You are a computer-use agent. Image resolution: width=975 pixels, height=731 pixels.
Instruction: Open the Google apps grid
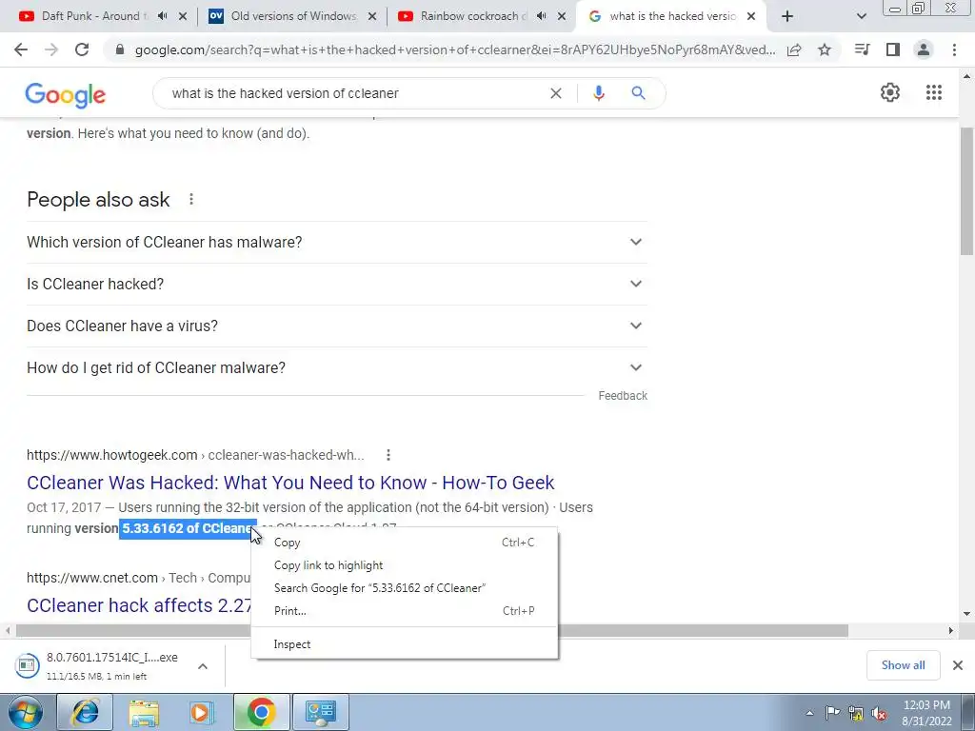(934, 92)
